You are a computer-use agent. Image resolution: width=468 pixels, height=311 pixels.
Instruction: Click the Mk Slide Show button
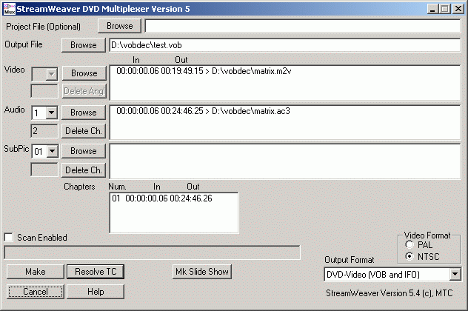click(x=201, y=272)
